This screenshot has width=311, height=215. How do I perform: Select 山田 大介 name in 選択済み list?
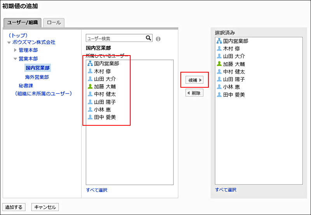coord(234,56)
